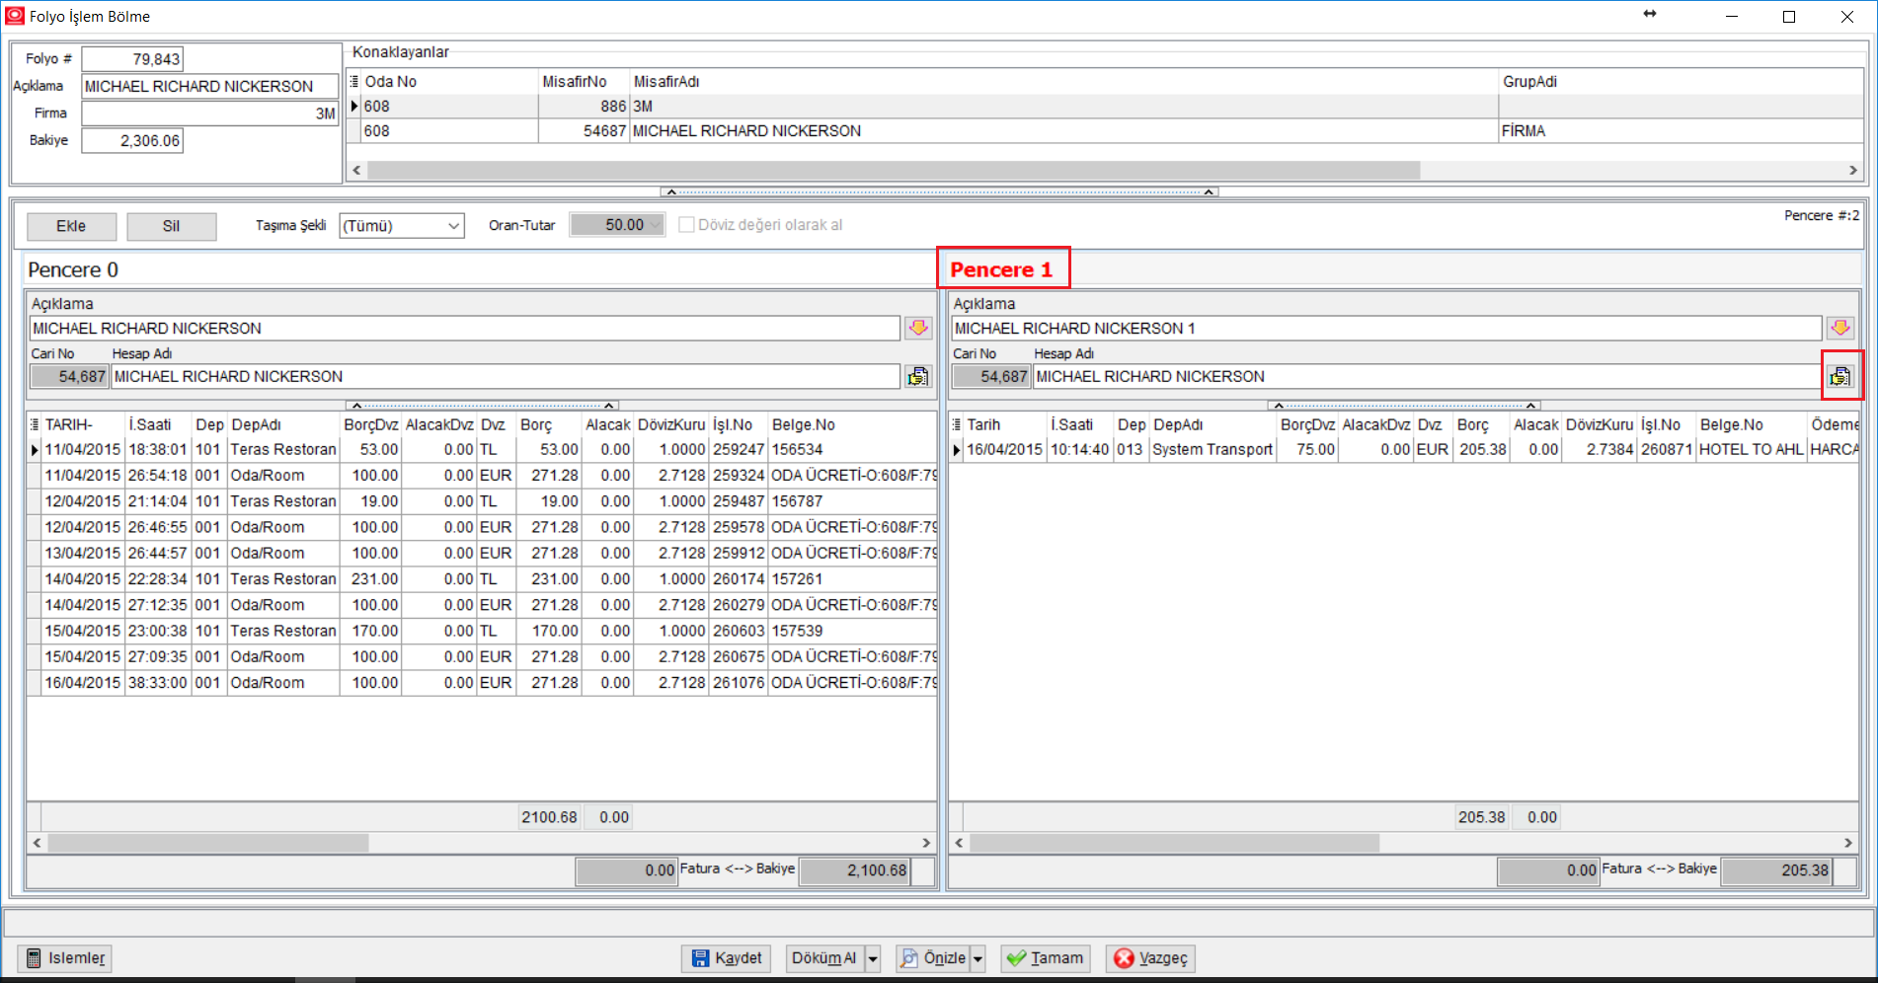Click the Borç column header in Pencere 1
1878x983 pixels.
click(x=1481, y=424)
